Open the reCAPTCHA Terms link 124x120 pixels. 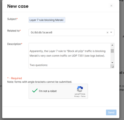[x=83, y=96]
